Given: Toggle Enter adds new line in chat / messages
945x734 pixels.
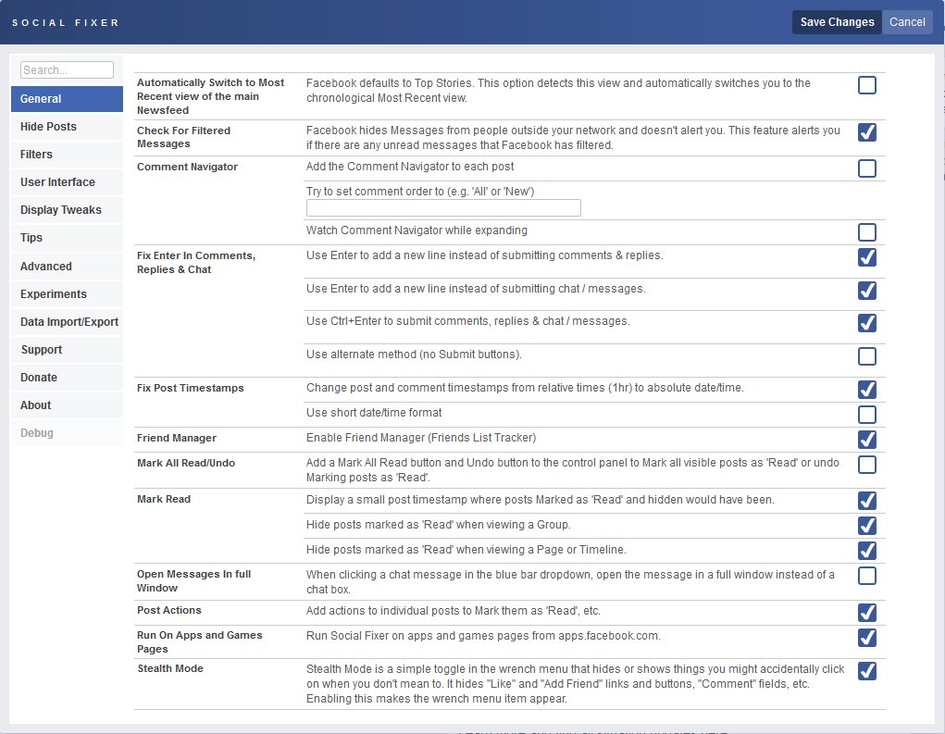Looking at the screenshot, I should pyautogui.click(x=866, y=291).
